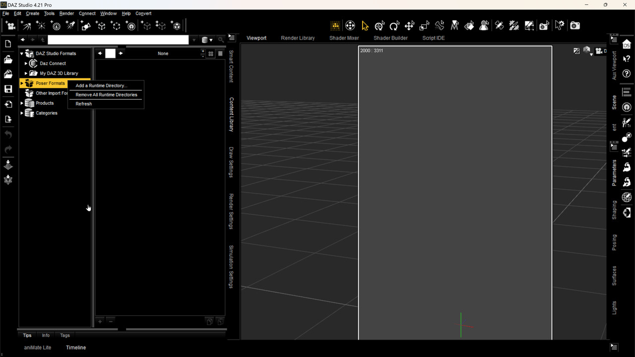Click the Export file icon
Image resolution: width=635 pixels, height=357 pixels.
(x=8, y=119)
